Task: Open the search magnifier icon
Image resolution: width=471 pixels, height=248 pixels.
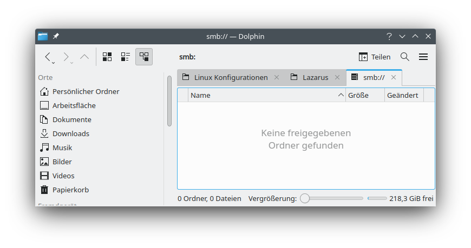Action: (x=404, y=57)
